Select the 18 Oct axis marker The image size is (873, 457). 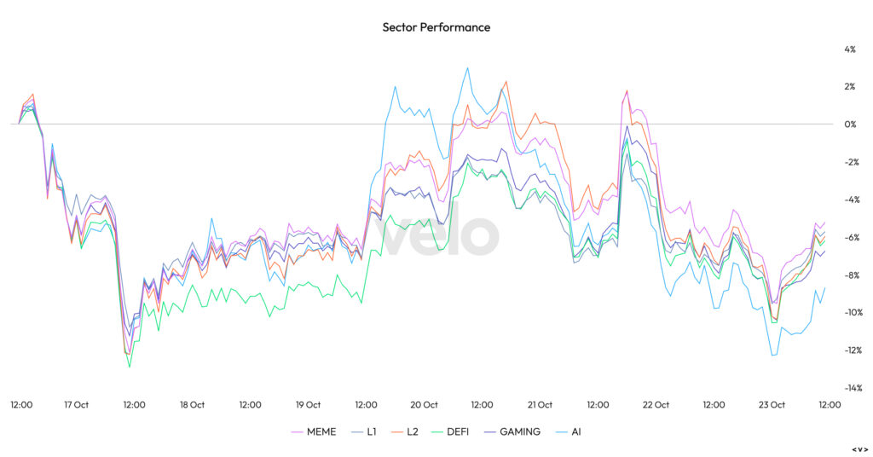192,405
